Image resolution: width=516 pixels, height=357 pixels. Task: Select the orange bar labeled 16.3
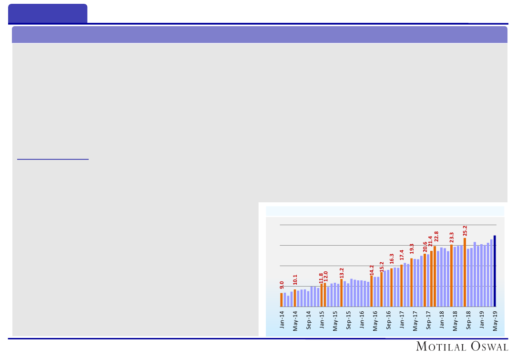tap(392, 288)
